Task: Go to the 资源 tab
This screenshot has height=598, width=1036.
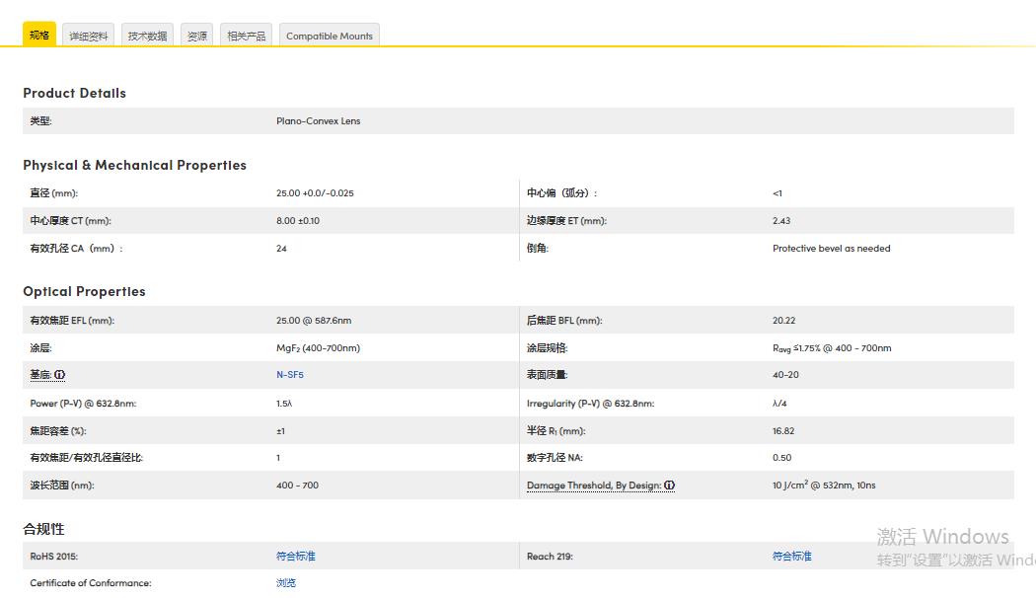Action: [x=197, y=36]
